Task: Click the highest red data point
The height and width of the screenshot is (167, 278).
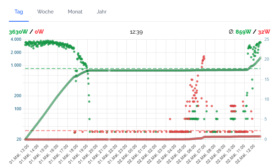Action: tap(204, 56)
